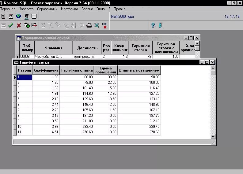
Task: Maximize the Тарифная сетка window
Action: (207, 62)
